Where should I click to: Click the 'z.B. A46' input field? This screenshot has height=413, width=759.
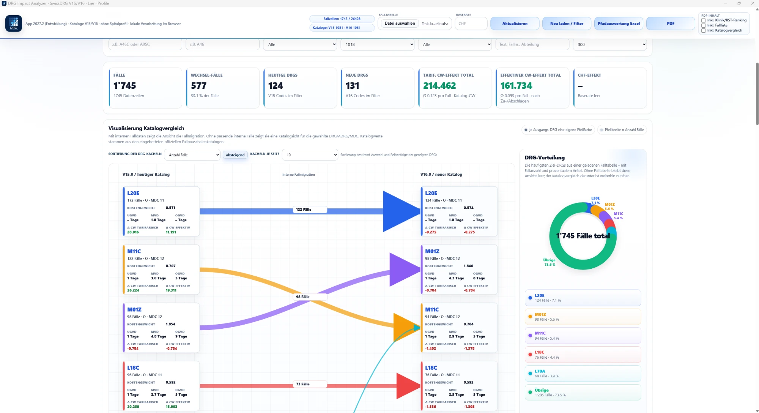click(222, 44)
